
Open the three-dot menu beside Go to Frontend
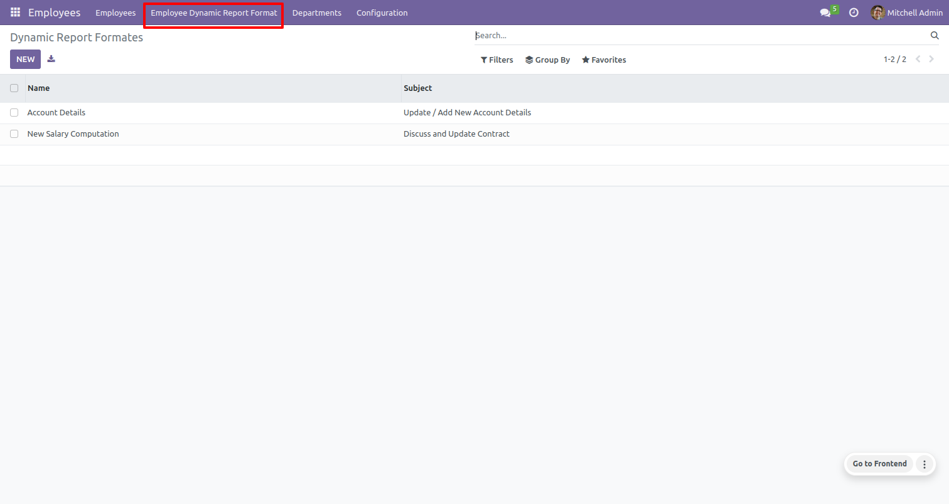click(x=924, y=464)
